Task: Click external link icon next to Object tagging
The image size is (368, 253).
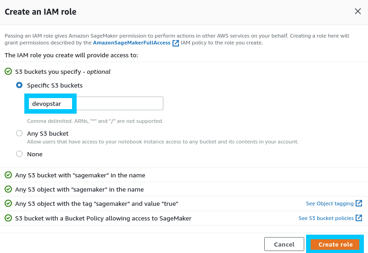Action: 359,203
